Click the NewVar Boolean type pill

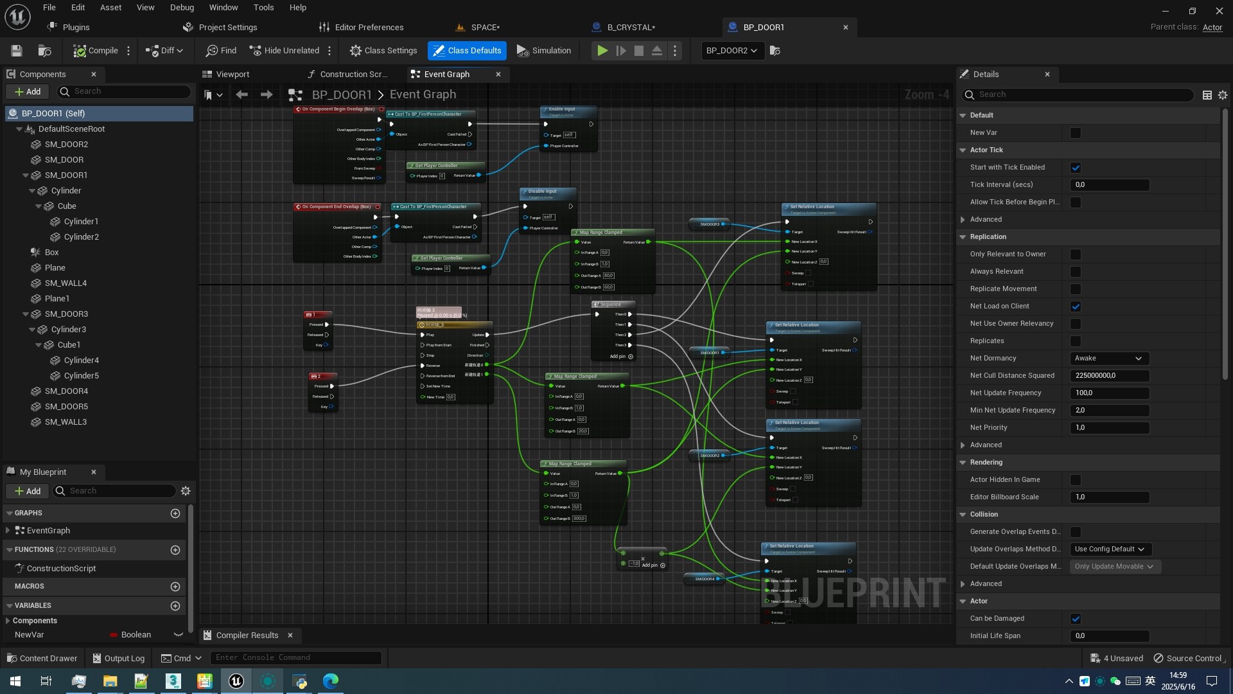pyautogui.click(x=130, y=635)
